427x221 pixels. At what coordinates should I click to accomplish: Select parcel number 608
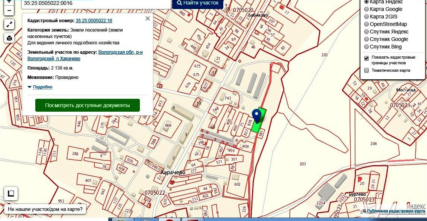tap(121, 168)
